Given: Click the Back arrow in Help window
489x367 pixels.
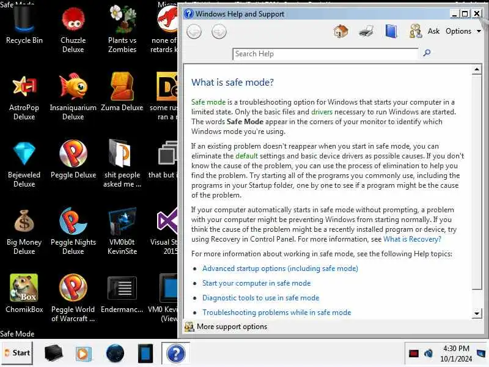Looking at the screenshot, I should pyautogui.click(x=194, y=32).
